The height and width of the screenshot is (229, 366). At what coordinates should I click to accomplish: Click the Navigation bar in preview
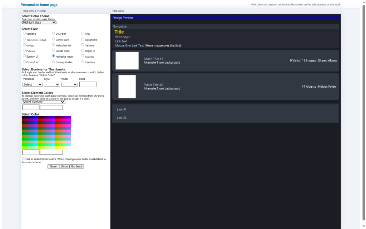coord(226,26)
